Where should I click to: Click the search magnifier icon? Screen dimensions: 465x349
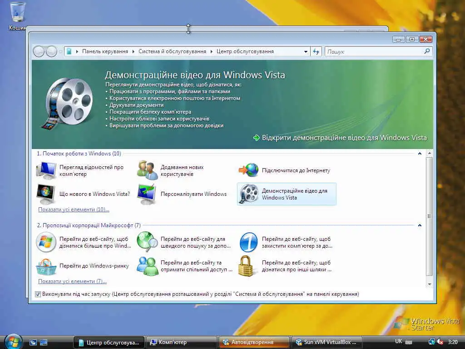[427, 51]
